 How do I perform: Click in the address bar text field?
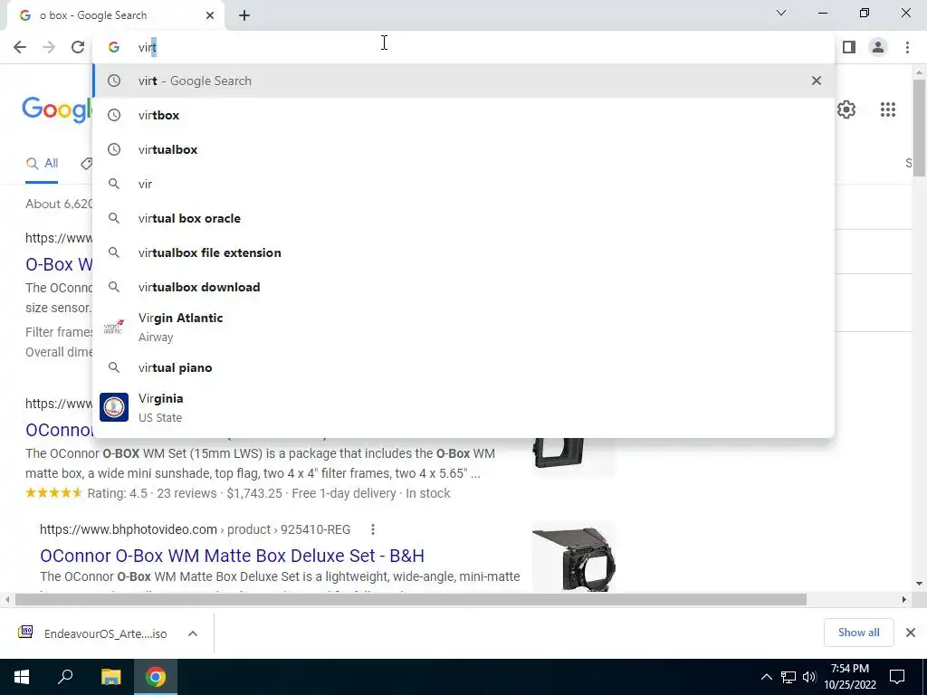464,47
